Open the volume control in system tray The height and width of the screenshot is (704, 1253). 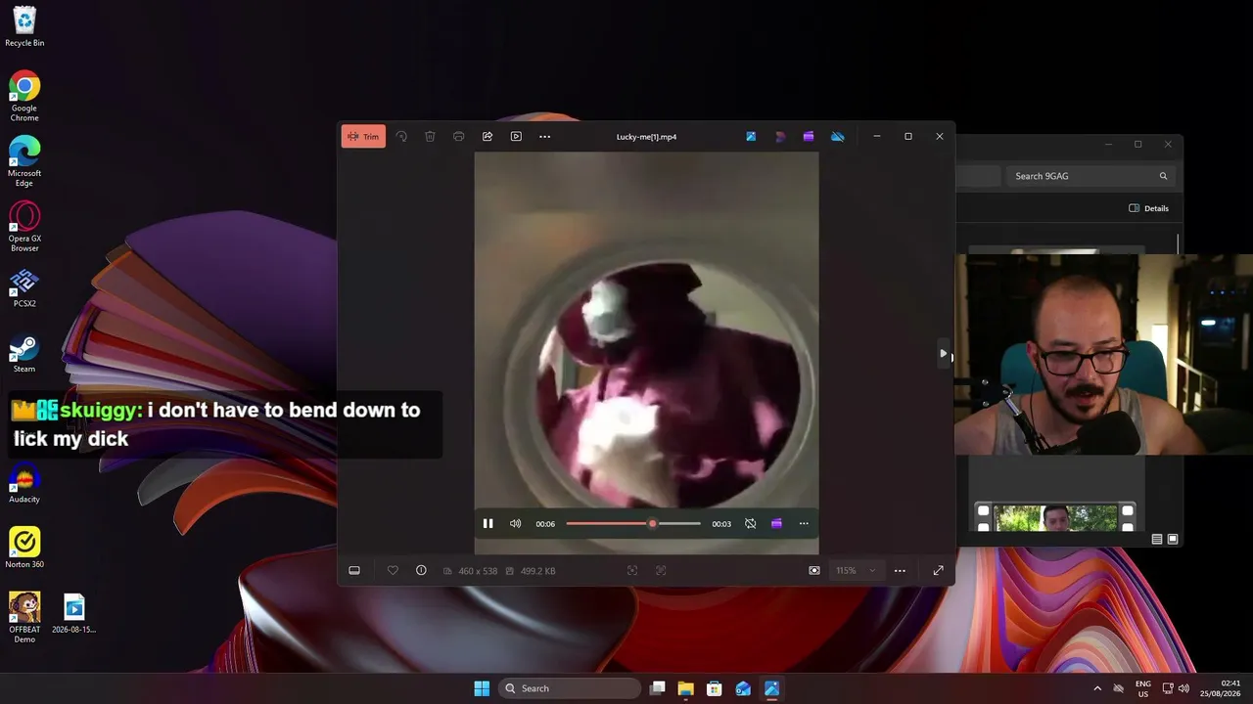click(1184, 688)
